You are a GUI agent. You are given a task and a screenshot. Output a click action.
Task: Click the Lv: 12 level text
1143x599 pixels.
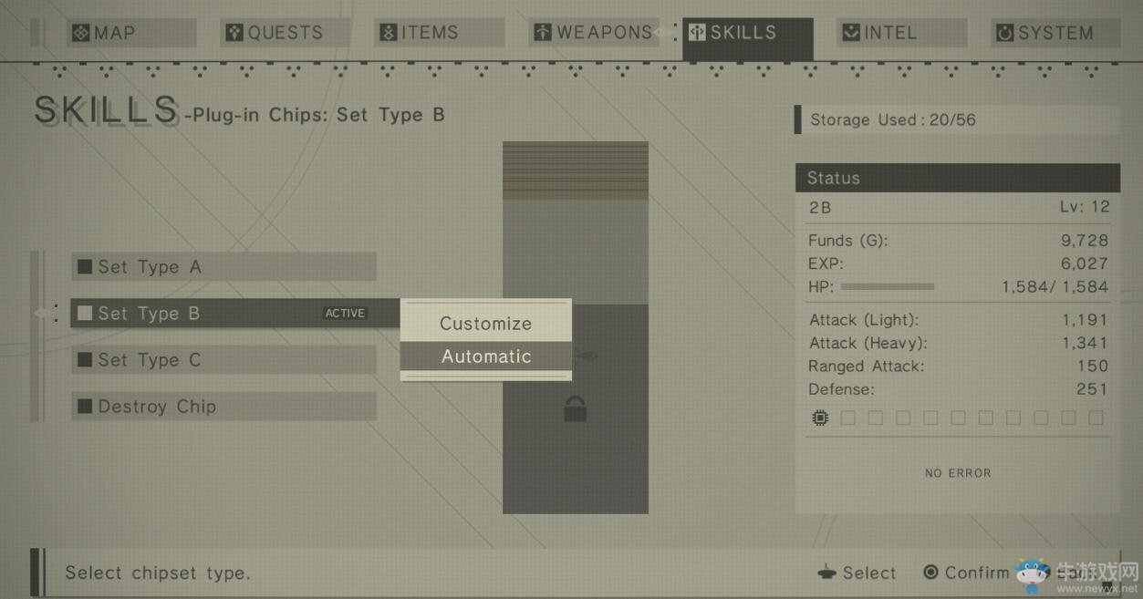[1086, 207]
